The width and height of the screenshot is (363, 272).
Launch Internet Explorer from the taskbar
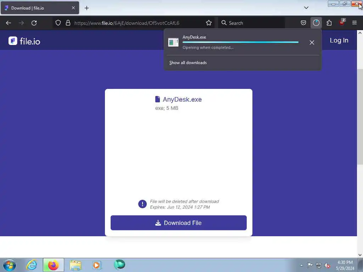[x=32, y=265]
